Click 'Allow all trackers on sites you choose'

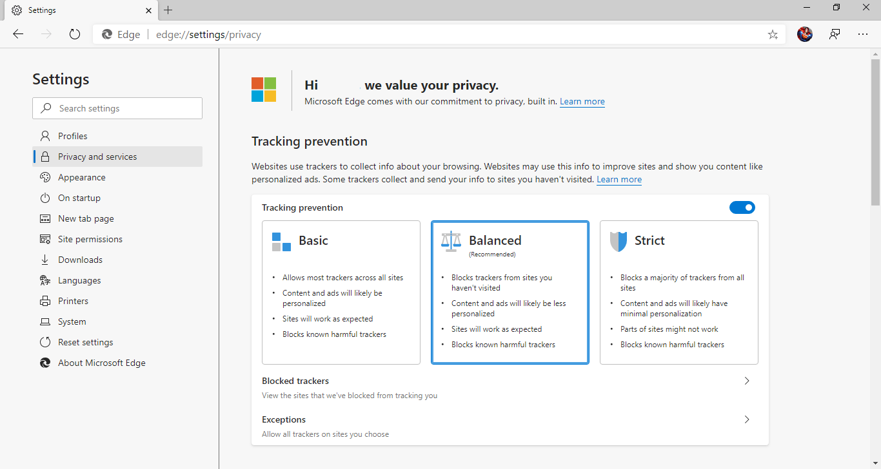[325, 434]
